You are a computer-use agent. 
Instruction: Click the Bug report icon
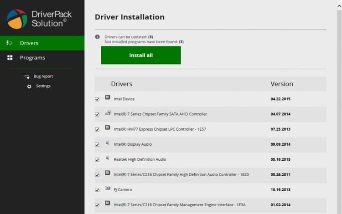tap(27, 76)
